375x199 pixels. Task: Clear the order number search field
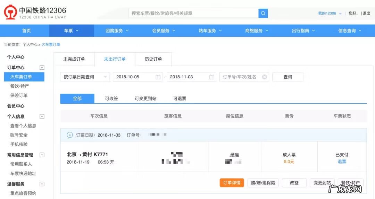[x=264, y=77]
